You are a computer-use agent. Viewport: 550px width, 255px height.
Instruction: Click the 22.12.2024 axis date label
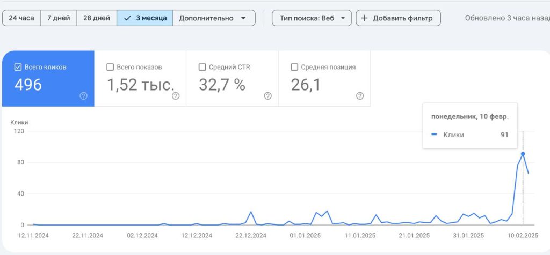(x=251, y=235)
